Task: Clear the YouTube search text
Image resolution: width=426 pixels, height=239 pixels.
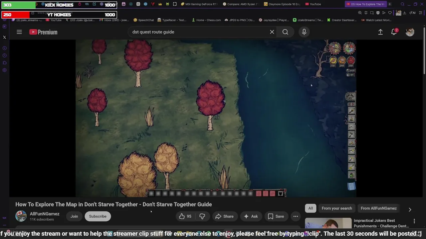Action: pyautogui.click(x=272, y=32)
